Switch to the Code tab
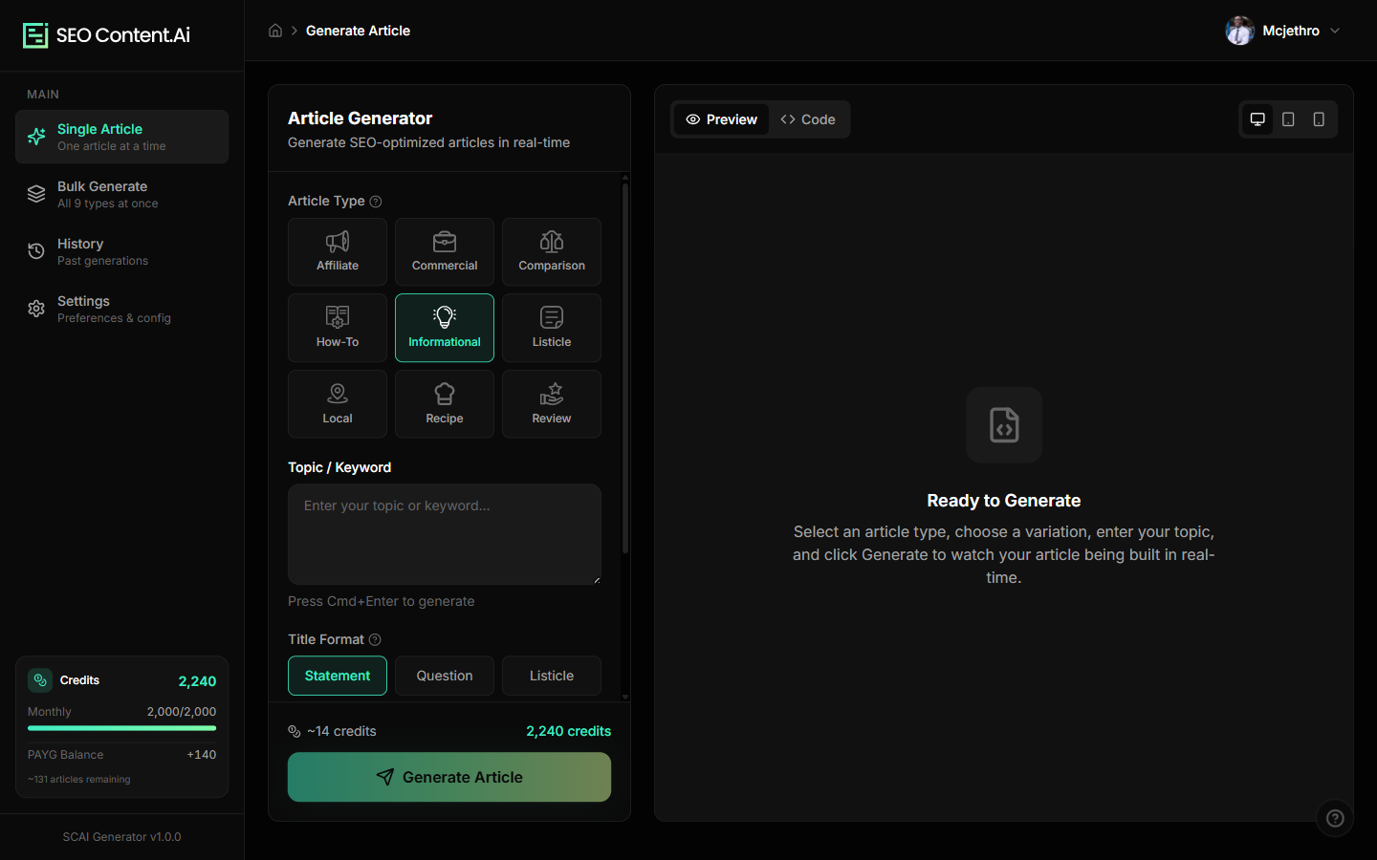1377x860 pixels. (808, 119)
